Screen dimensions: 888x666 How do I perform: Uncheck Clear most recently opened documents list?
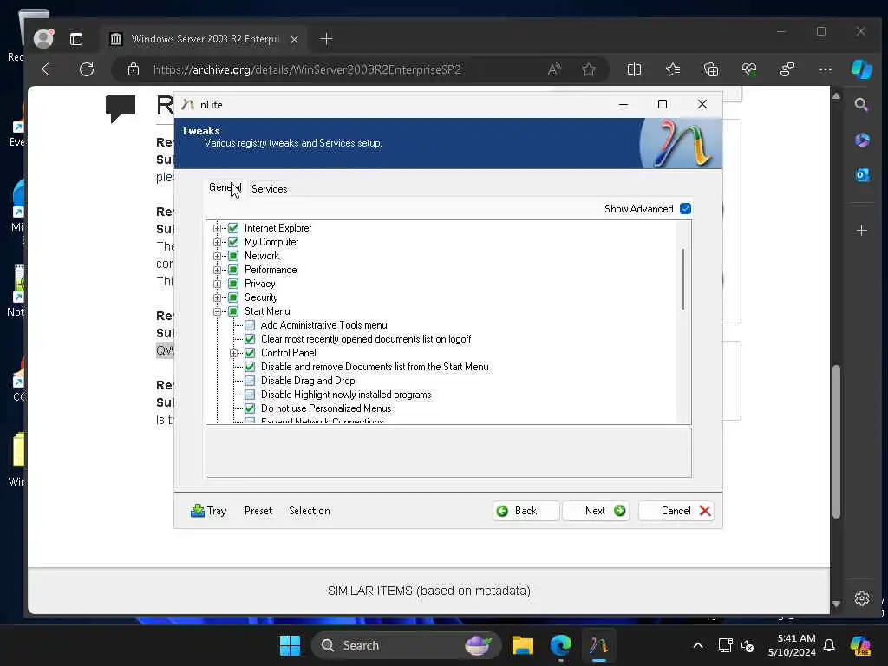[250, 339]
